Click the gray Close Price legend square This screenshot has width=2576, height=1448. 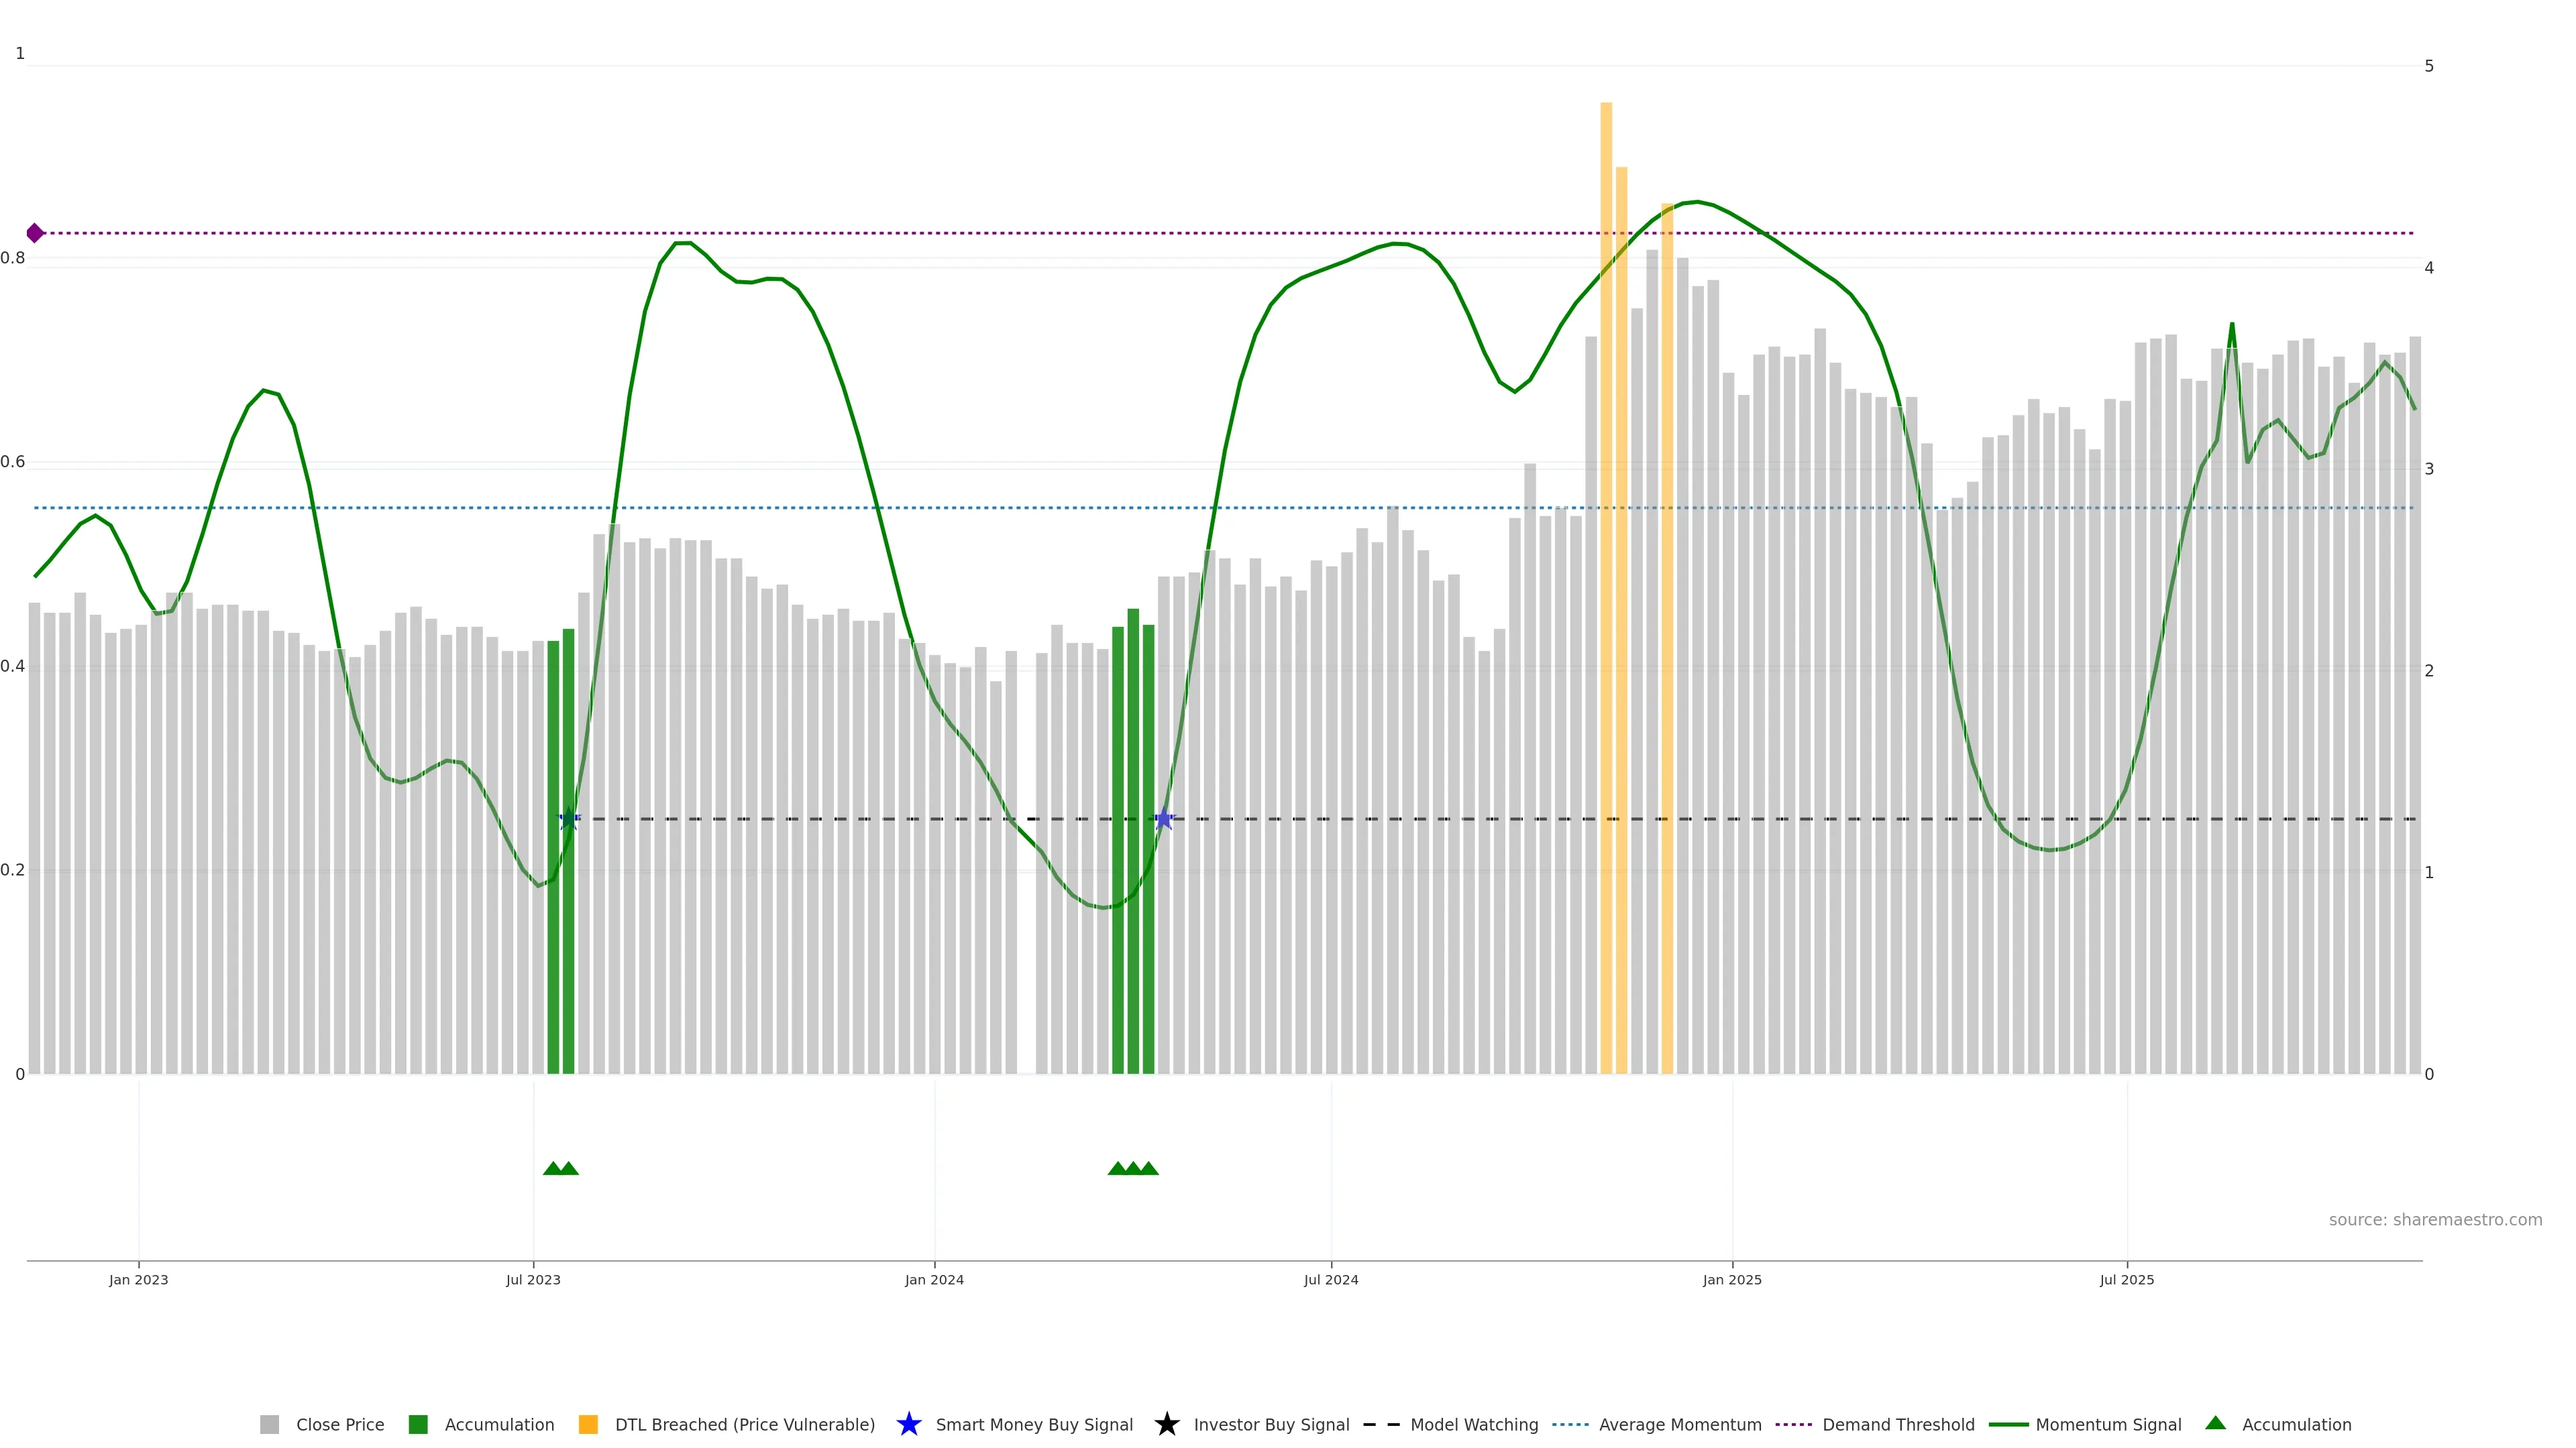pos(269,1424)
